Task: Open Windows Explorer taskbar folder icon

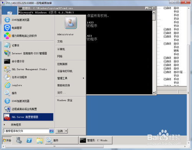Action: tap(40, 140)
